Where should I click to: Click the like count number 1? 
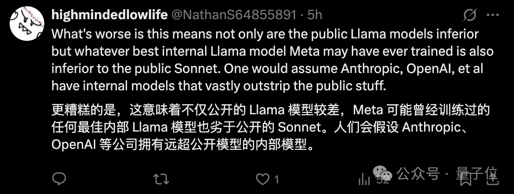(276, 180)
